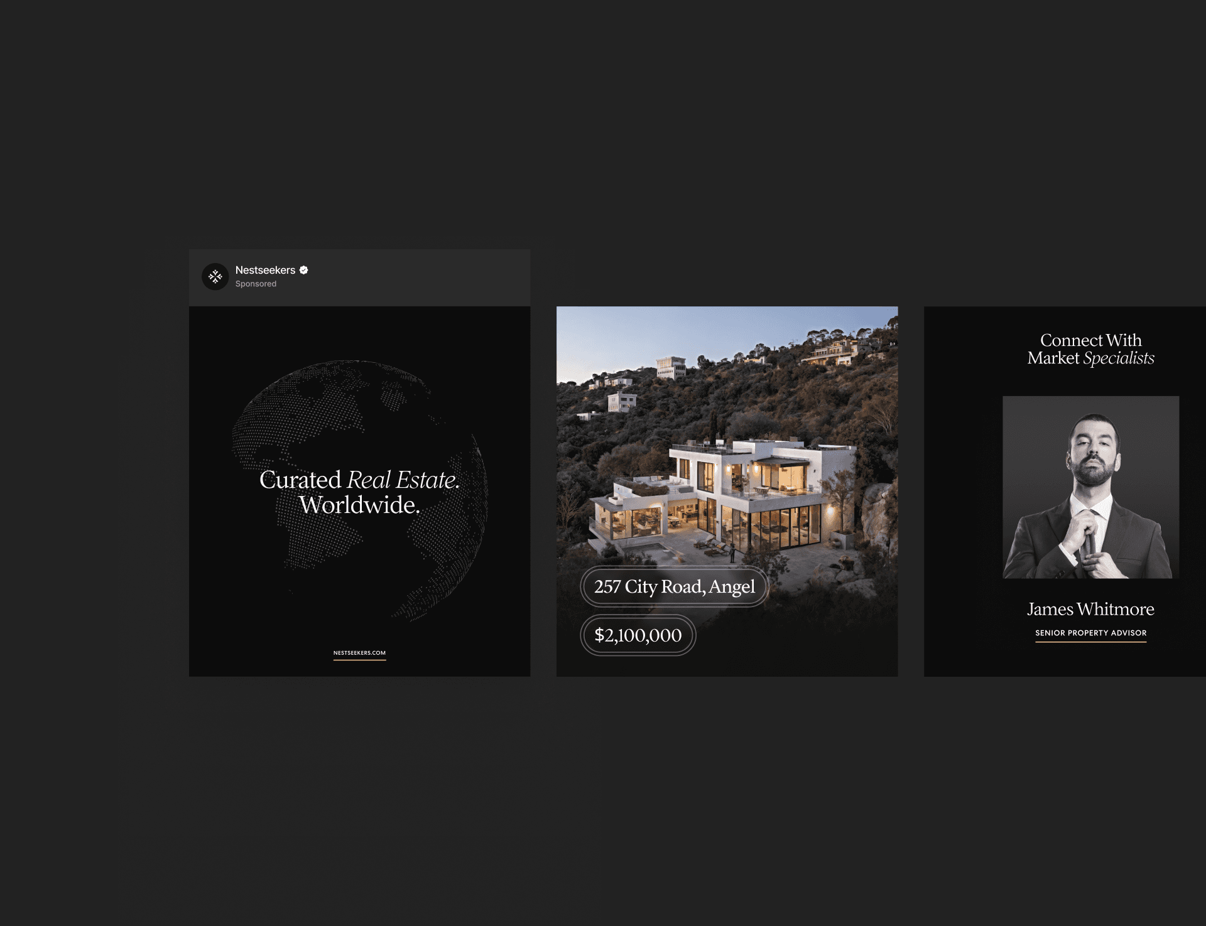Select the SENIOR PROPERTY ADVISOR title

pyautogui.click(x=1090, y=633)
